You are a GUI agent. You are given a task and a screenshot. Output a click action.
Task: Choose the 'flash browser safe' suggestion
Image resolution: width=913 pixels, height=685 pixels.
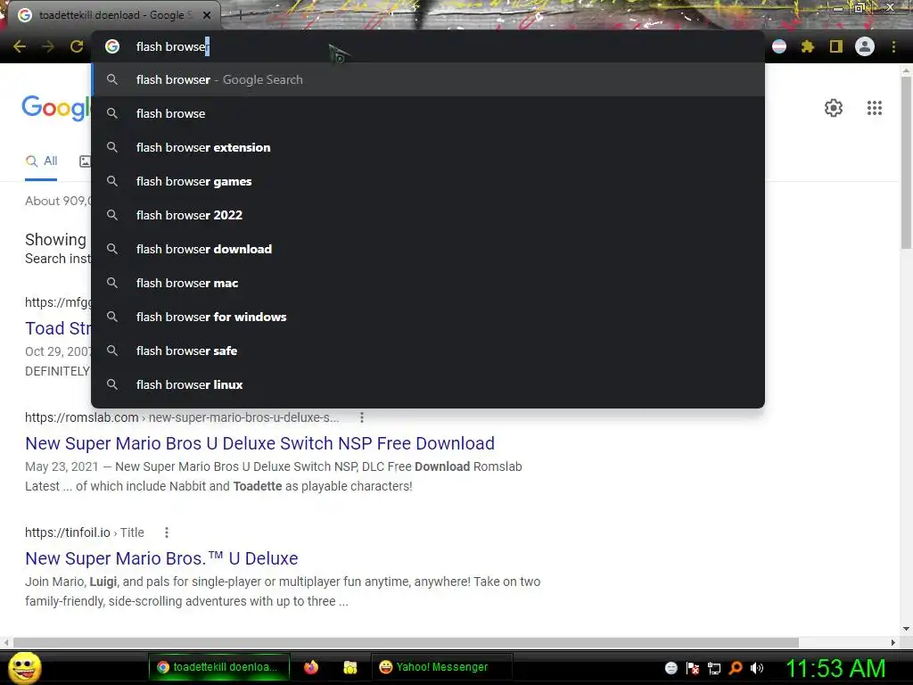[428, 351]
